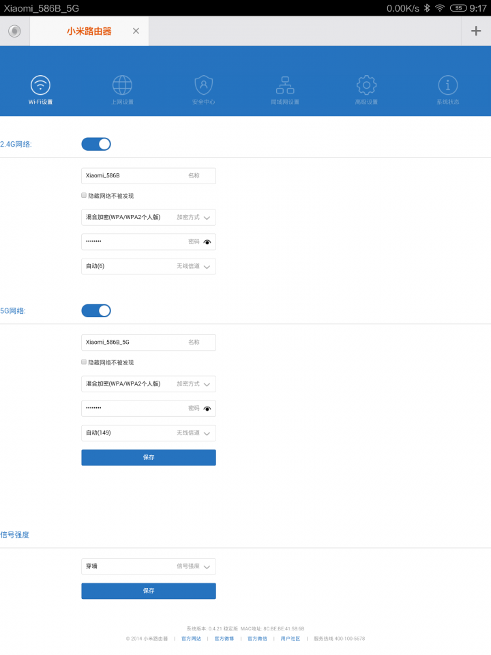This screenshot has height=655, width=491.
Task: Click the © 2014 小米路由器 footer text
Action: point(147,639)
